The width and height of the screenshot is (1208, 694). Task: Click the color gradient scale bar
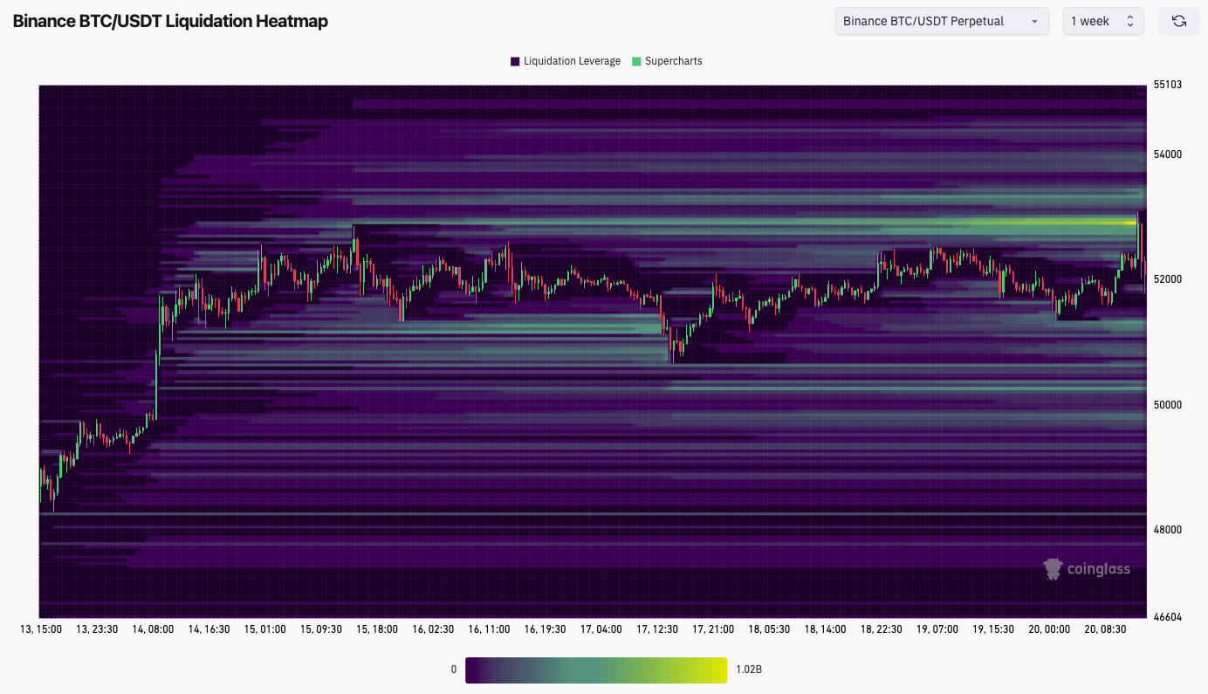coord(595,670)
